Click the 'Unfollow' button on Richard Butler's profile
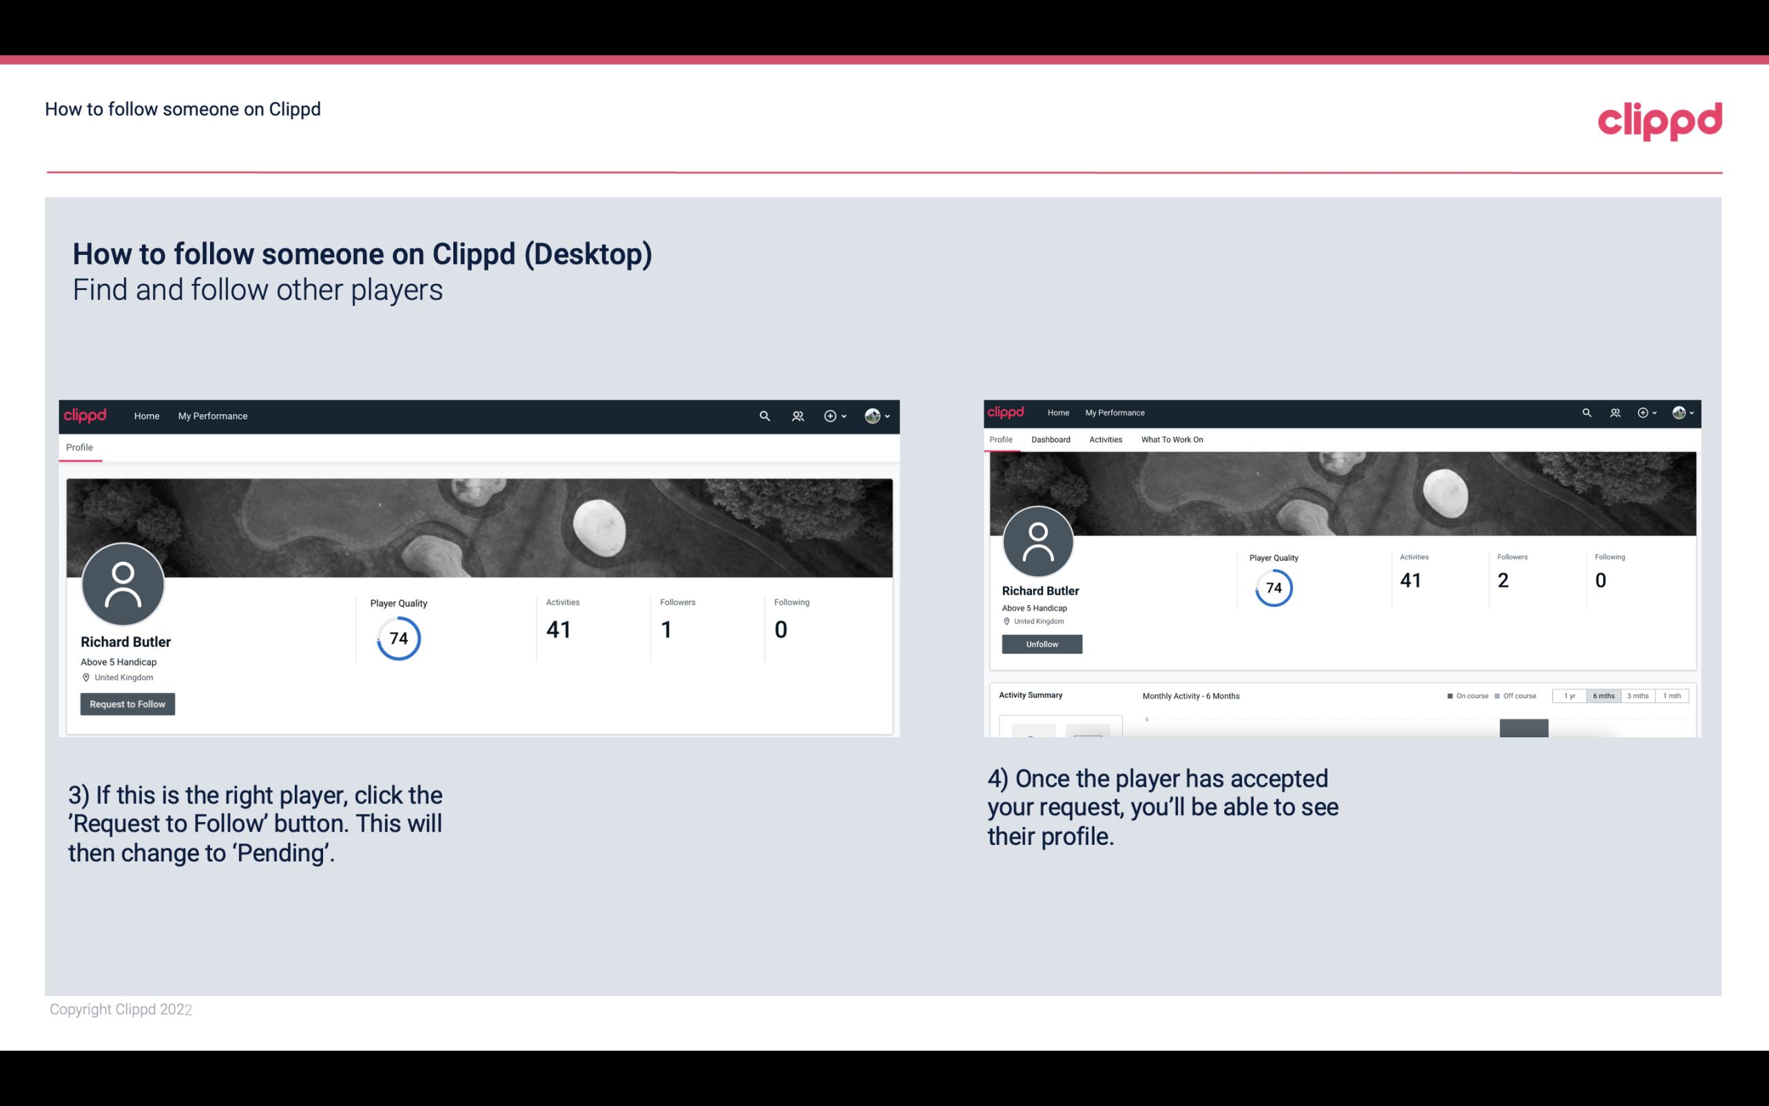The image size is (1769, 1106). [1040, 645]
